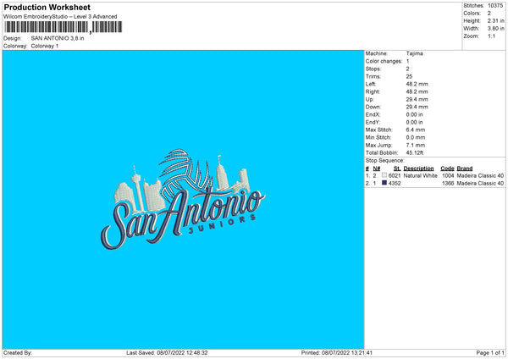Image resolution: width=508 pixels, height=359 pixels.
Task: Click the dark navy 4352 color swatch
Action: pyautogui.click(x=384, y=183)
